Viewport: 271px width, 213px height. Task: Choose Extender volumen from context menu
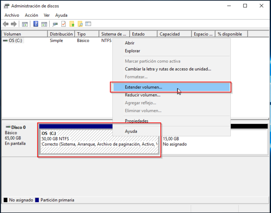pos(143,87)
